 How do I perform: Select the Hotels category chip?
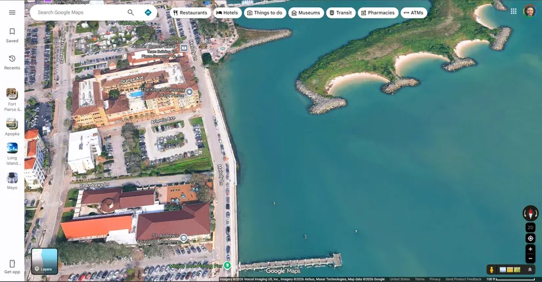pyautogui.click(x=227, y=12)
